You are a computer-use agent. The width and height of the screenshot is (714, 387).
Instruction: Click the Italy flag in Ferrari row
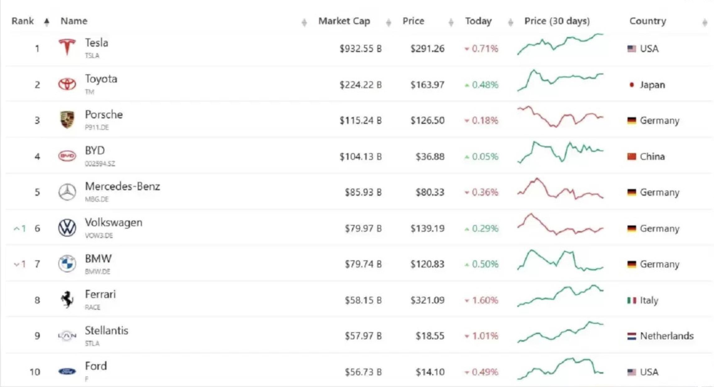pyautogui.click(x=632, y=300)
